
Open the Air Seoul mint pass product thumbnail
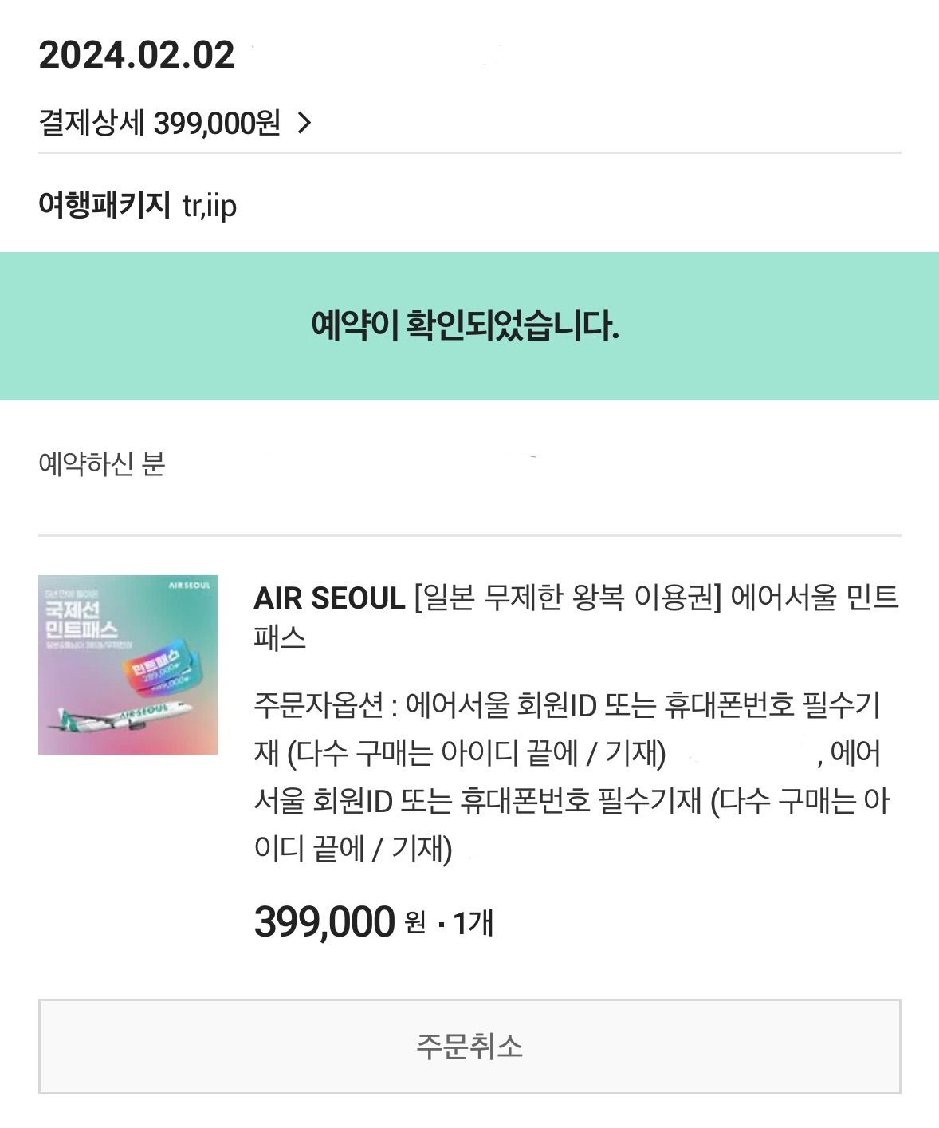[x=128, y=665]
